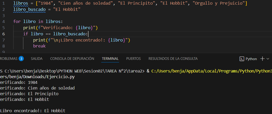Click line number 1 in the gutter

[4, 3]
